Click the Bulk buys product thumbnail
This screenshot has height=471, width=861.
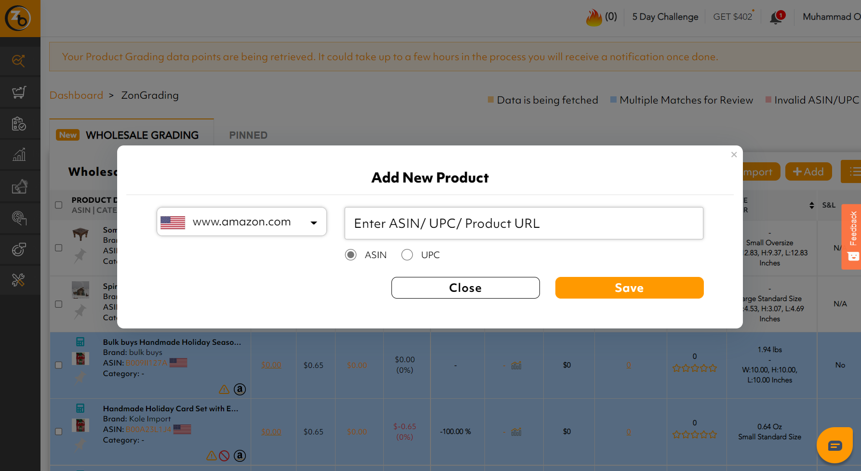(x=81, y=358)
